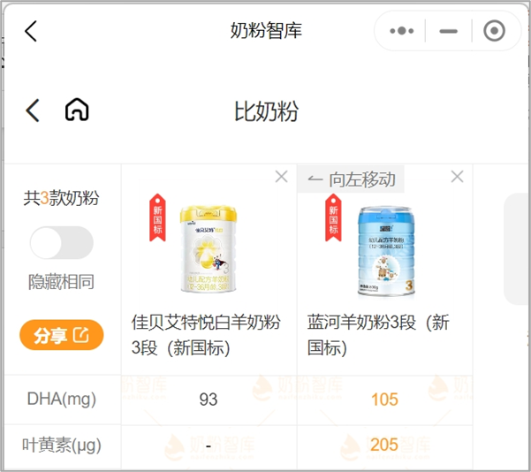Viewport: 531px width, 472px height.
Task: Click the 叶黄素(μg) row label
Action: tap(62, 445)
